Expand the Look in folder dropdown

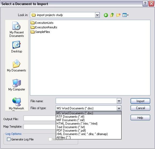[x=97, y=15]
